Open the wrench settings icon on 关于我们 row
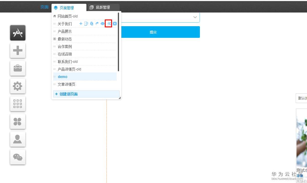307x183 pixels. tap(109, 24)
